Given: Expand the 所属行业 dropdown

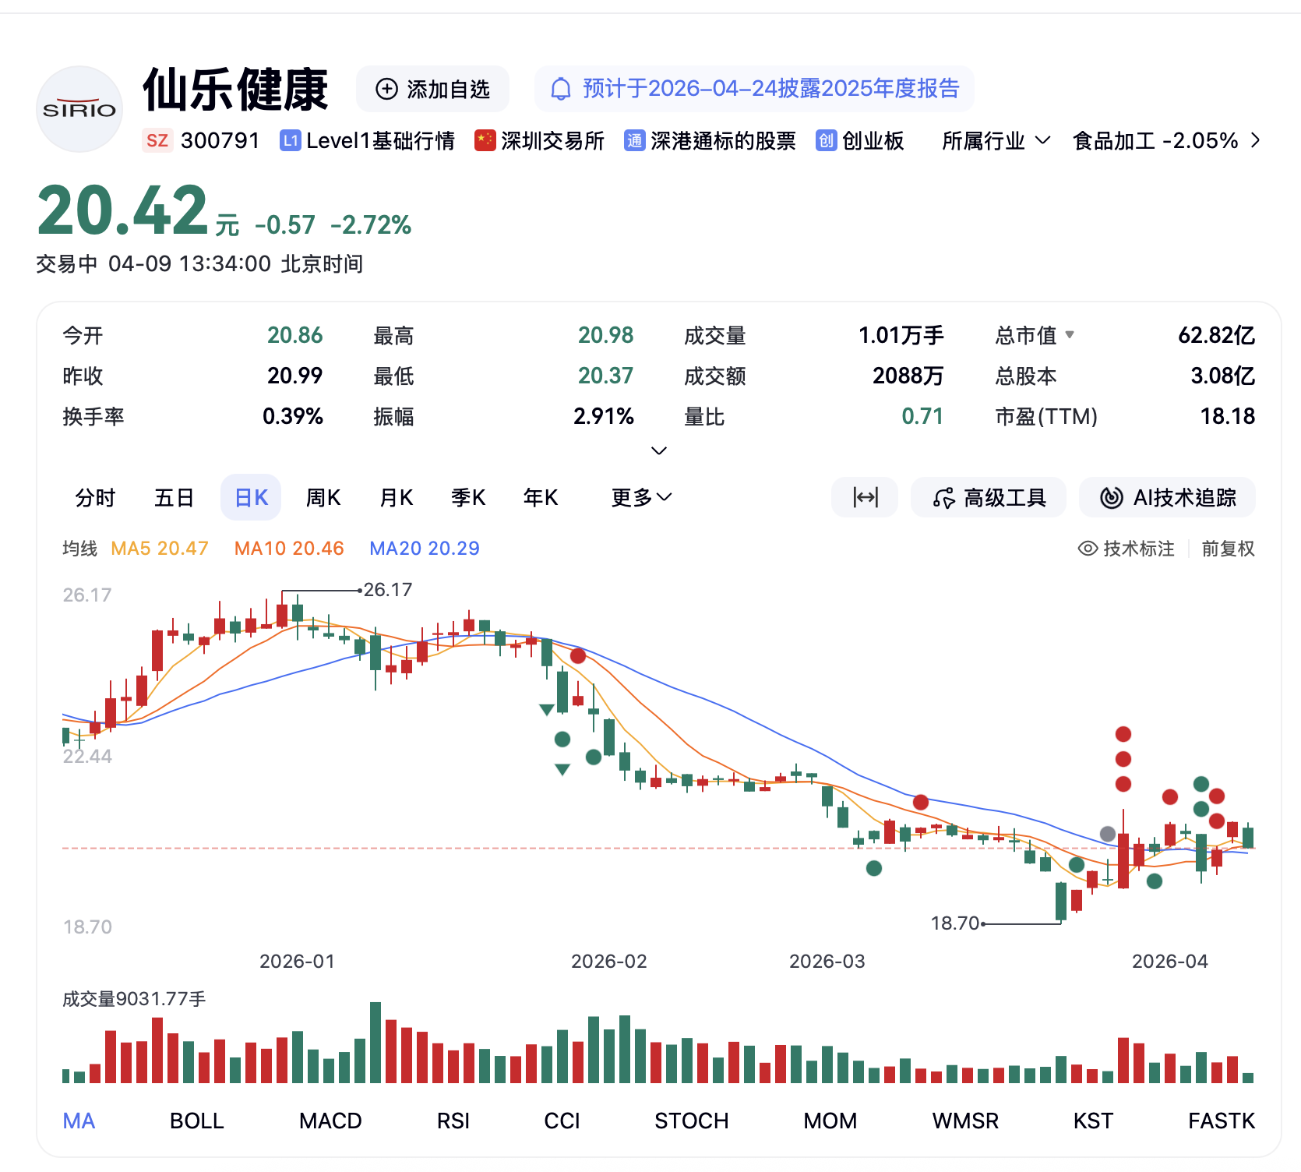Looking at the screenshot, I should [996, 141].
